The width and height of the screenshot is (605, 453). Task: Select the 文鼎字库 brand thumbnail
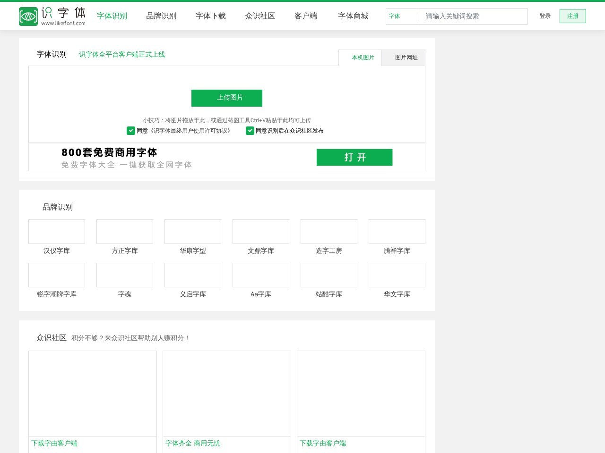coord(261,232)
